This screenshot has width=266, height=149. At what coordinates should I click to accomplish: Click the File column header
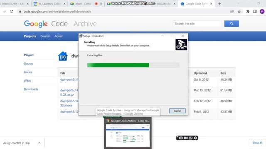tap(63, 73)
